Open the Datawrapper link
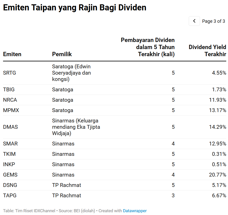This screenshot has height=215, width=228. click(x=135, y=211)
